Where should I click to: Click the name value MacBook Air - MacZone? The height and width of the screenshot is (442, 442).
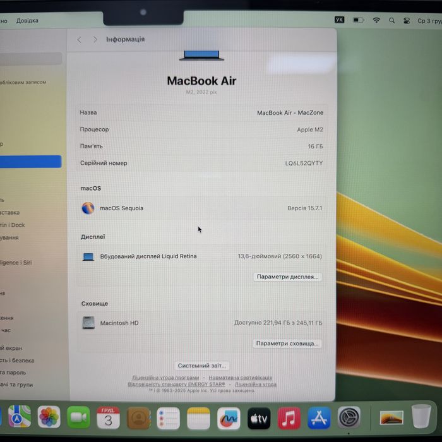pos(290,113)
